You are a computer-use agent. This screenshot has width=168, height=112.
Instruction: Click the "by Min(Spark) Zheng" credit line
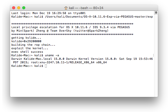pos(60,31)
